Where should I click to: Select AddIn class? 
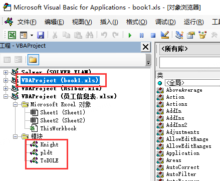(x=174, y=111)
